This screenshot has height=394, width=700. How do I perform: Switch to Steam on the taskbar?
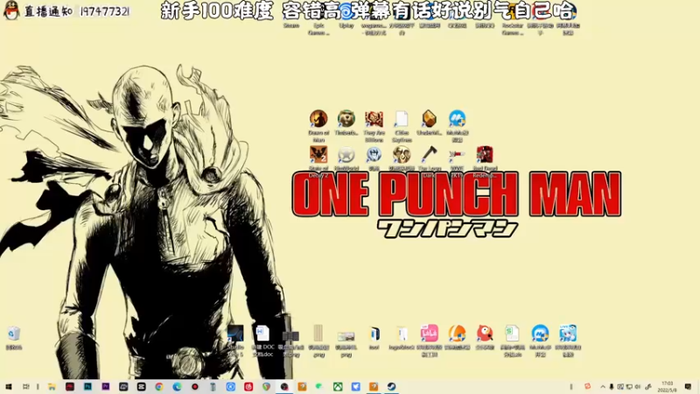tap(391, 387)
